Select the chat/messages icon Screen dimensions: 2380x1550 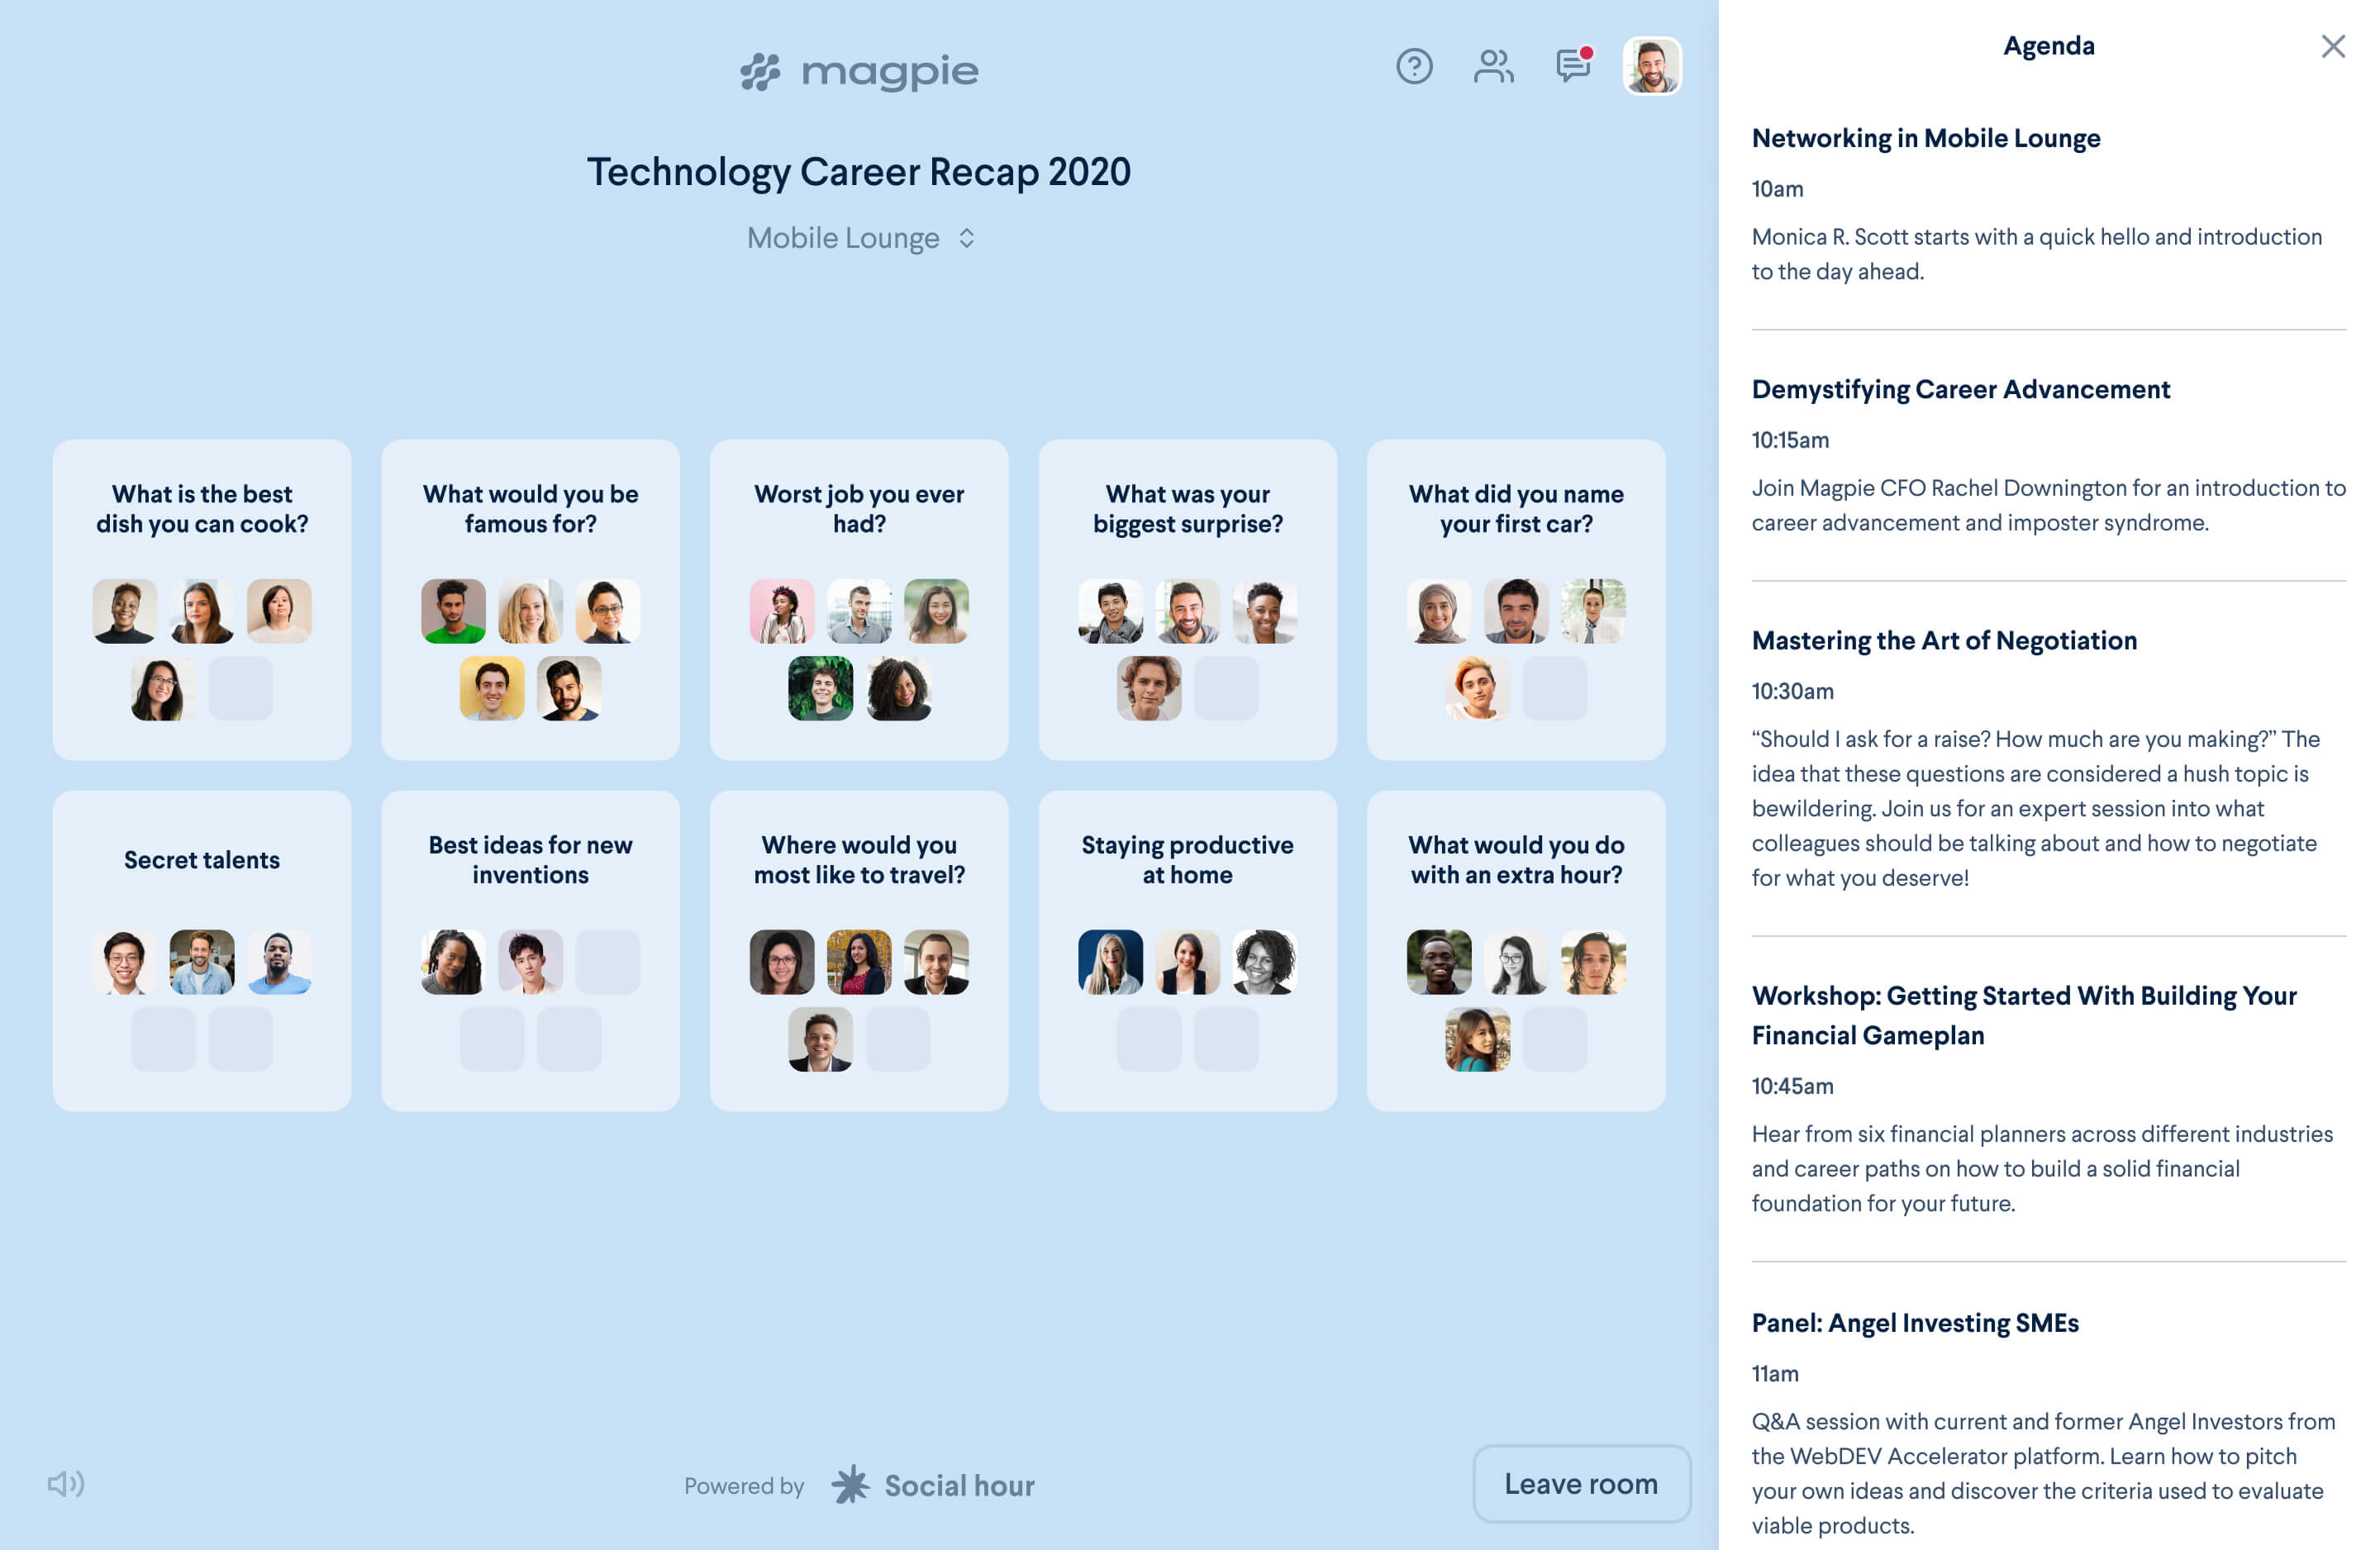coord(1573,66)
